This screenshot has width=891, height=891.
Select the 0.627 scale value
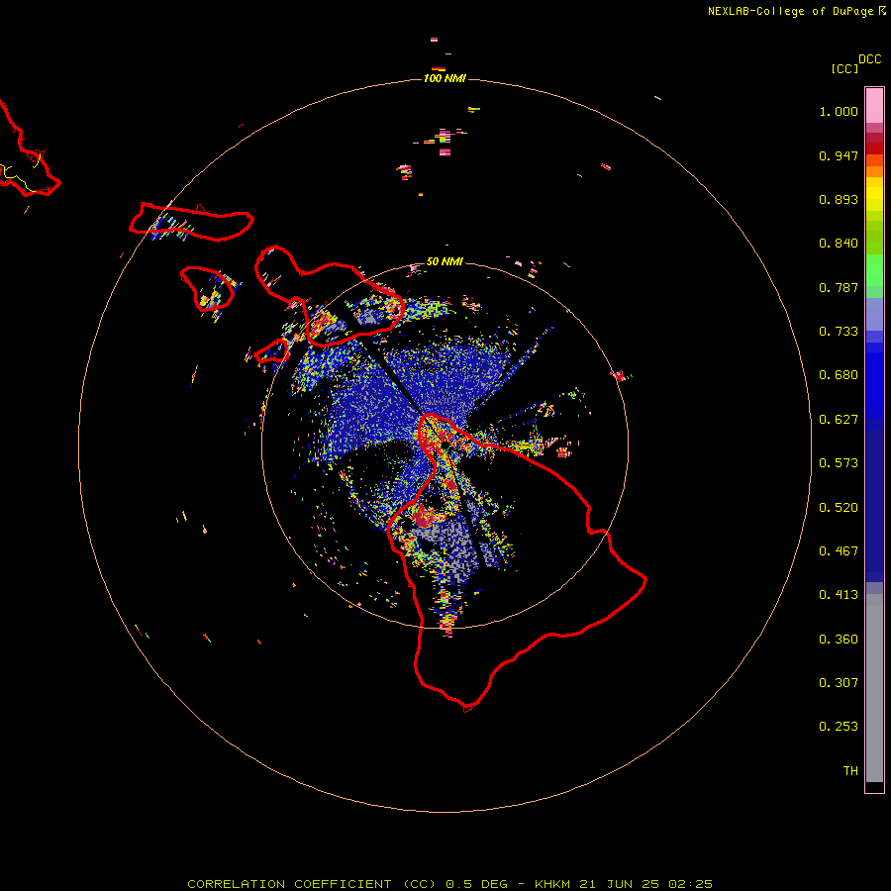[x=839, y=420]
